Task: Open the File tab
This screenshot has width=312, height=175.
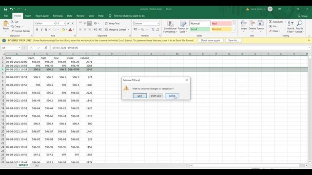Action: coord(6,16)
